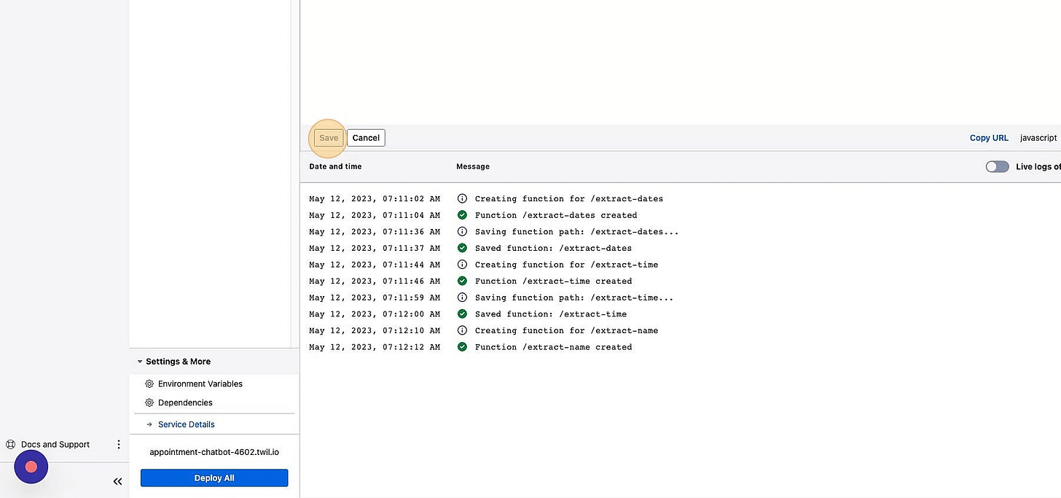The image size is (1061, 498).
Task: Click timestamp May 12, 2023, 07:11:04 AM
Action: 375,215
